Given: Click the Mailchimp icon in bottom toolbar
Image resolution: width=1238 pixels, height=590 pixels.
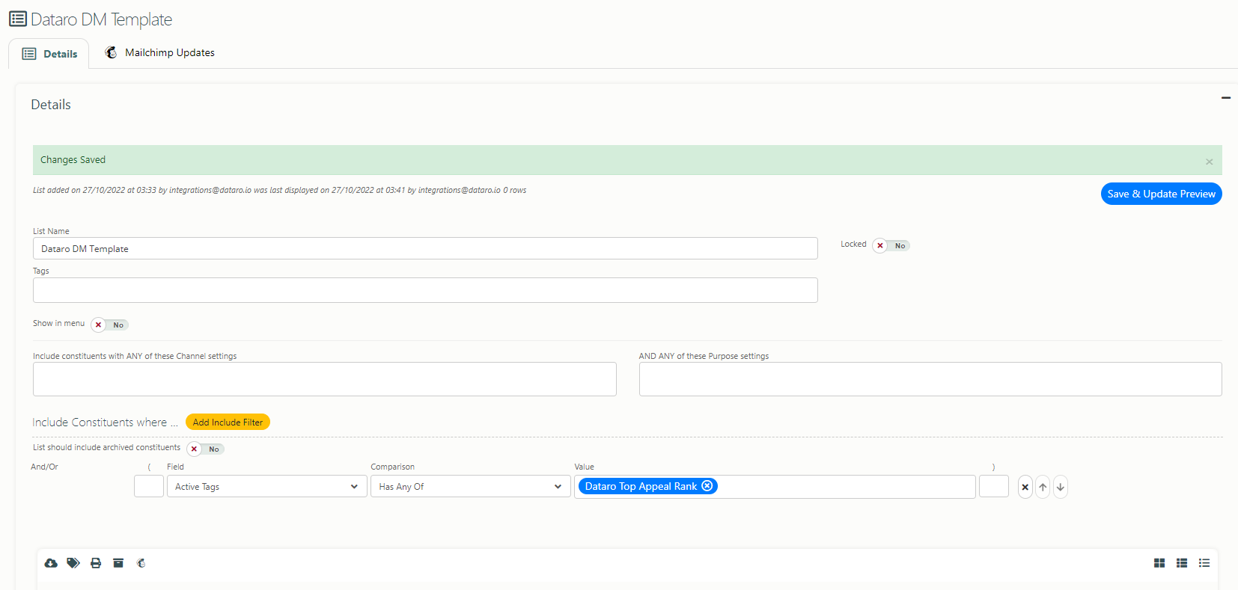Looking at the screenshot, I should (x=141, y=563).
